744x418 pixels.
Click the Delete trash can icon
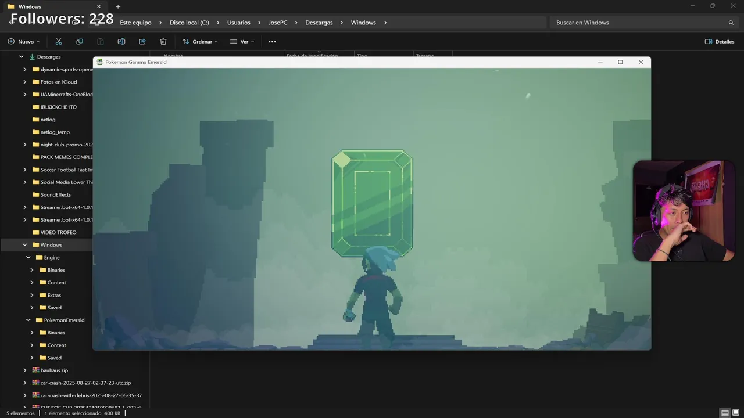tap(163, 42)
